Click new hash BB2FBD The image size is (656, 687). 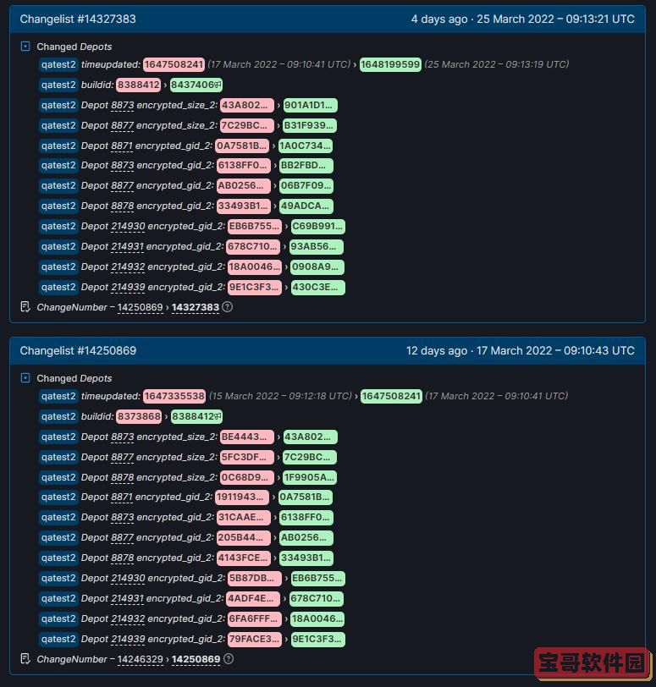click(x=306, y=166)
